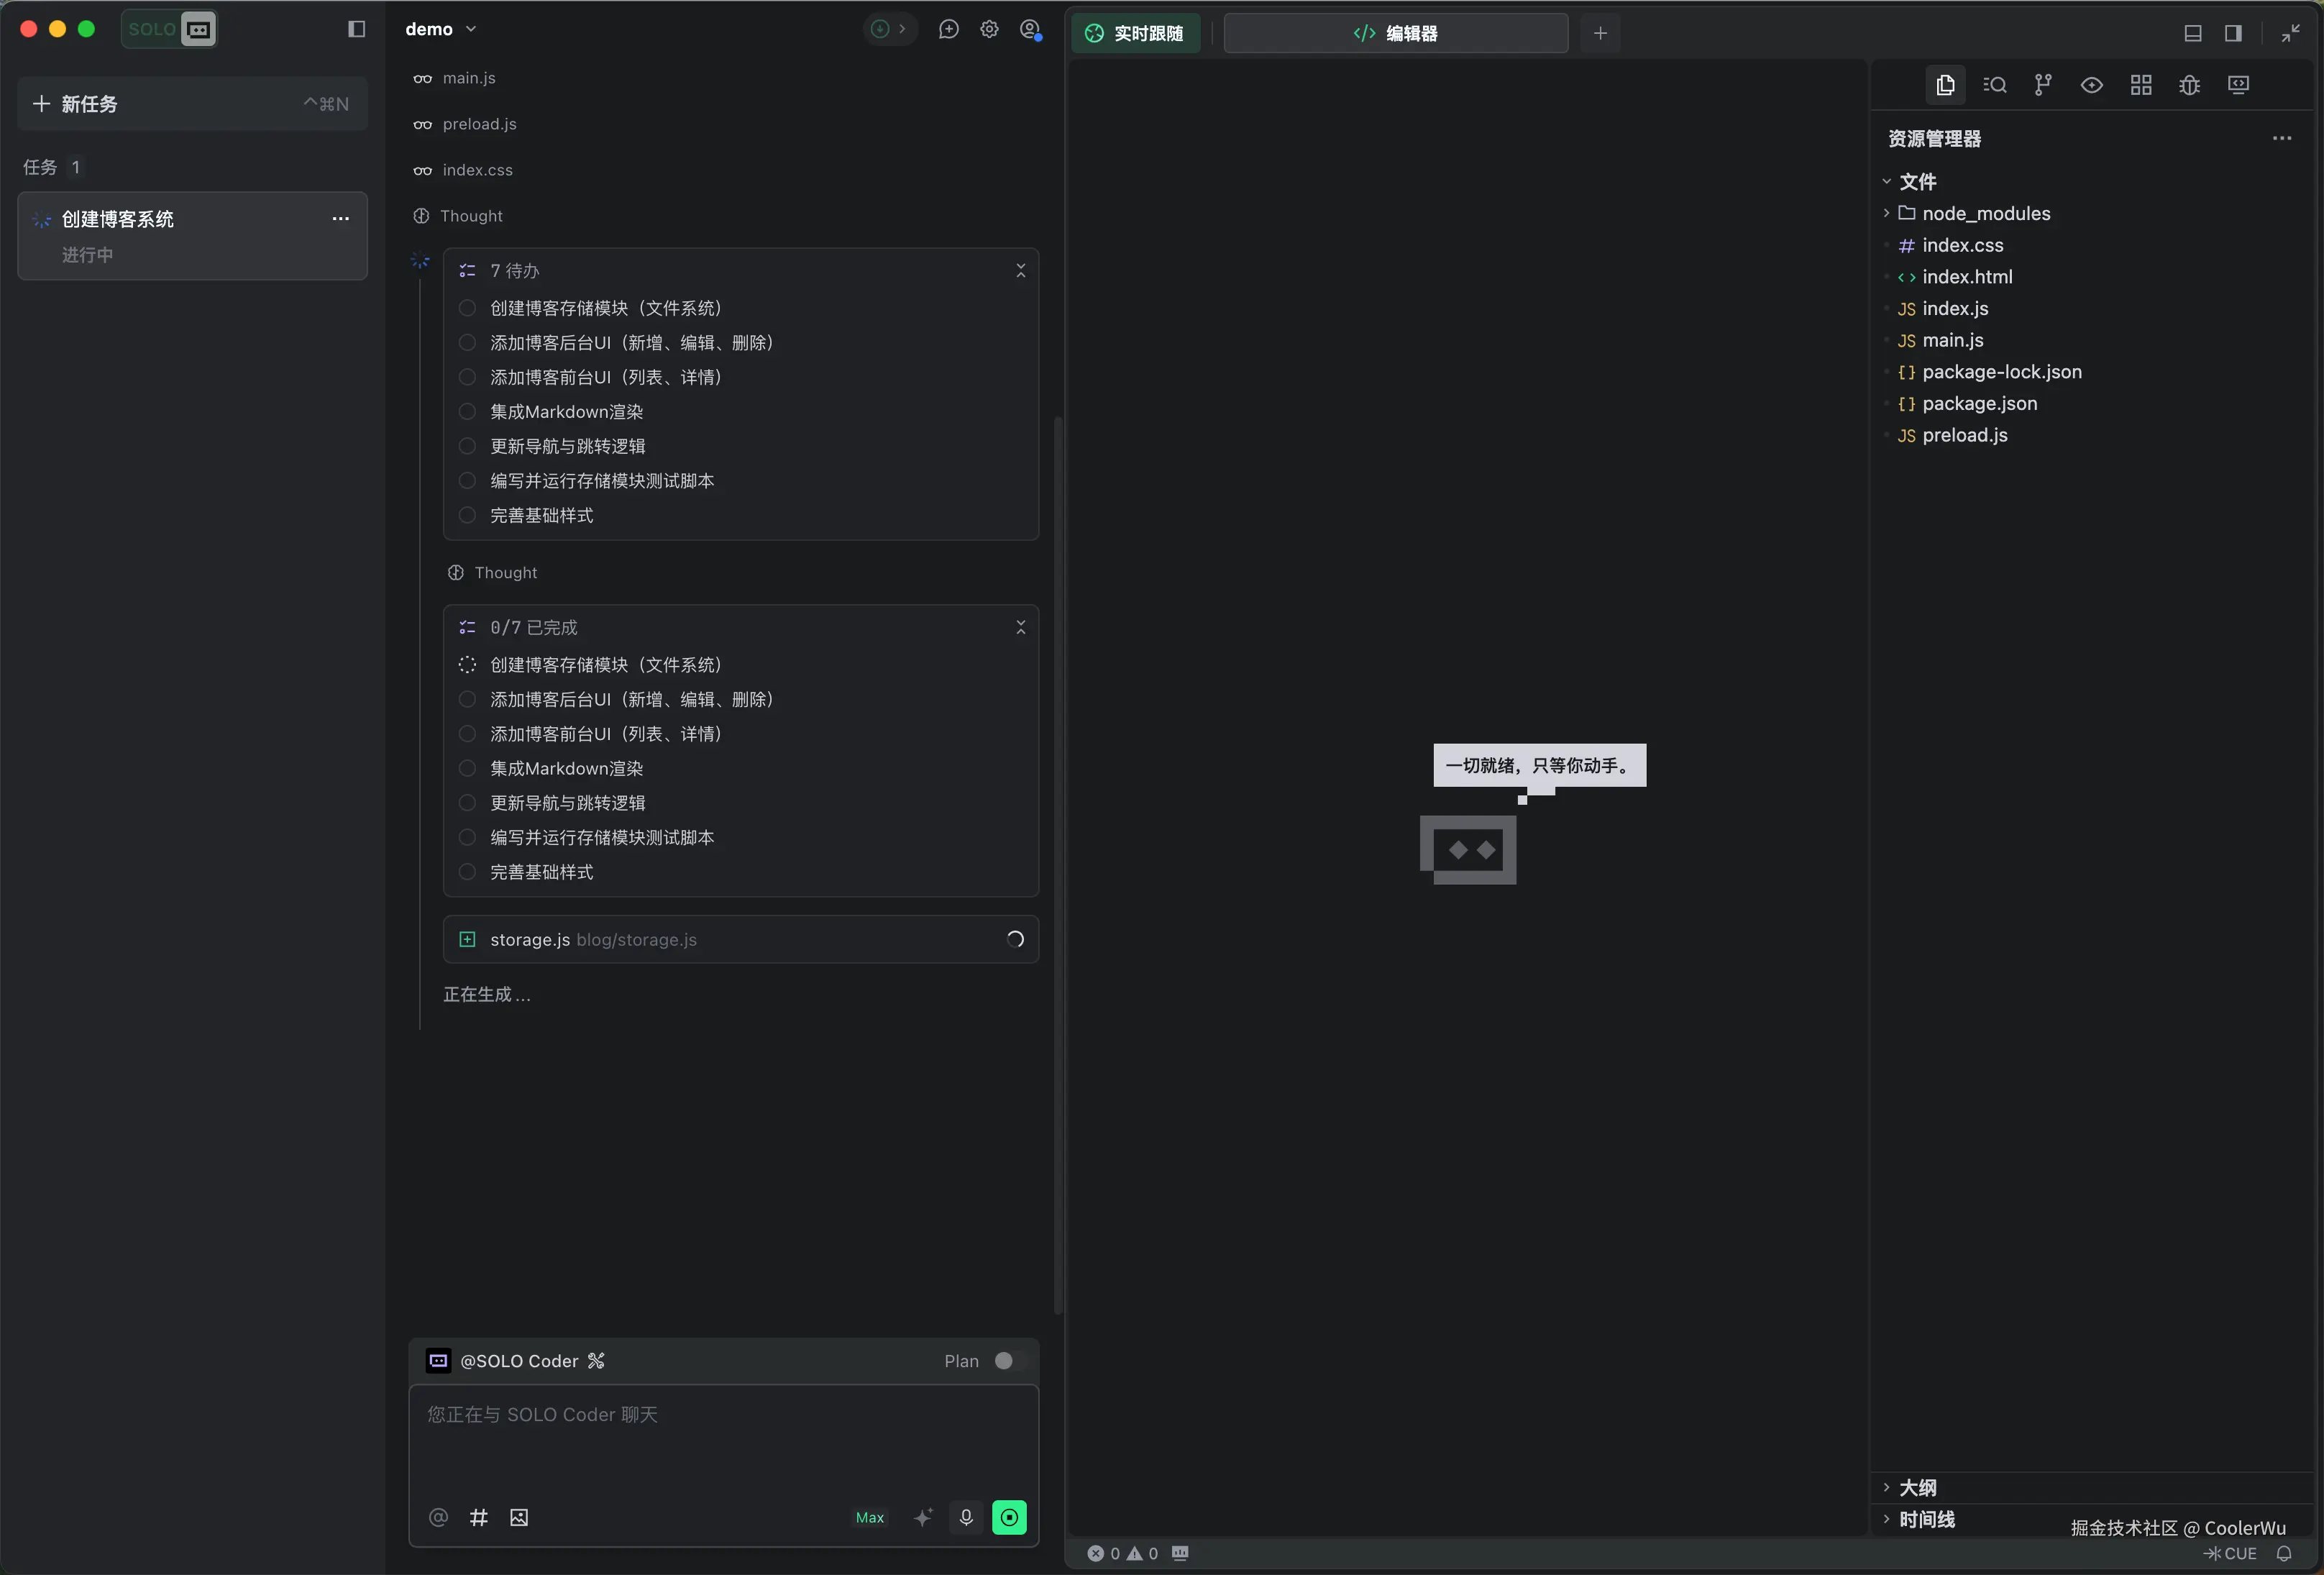The image size is (2324, 1575).
Task: Open the demo project dropdown
Action: 440,29
